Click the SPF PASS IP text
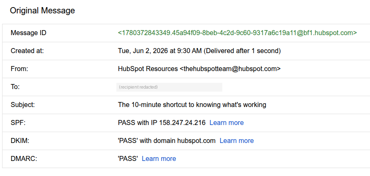Image resolution: width=370 pixels, height=176 pixels. pyautogui.click(x=162, y=123)
